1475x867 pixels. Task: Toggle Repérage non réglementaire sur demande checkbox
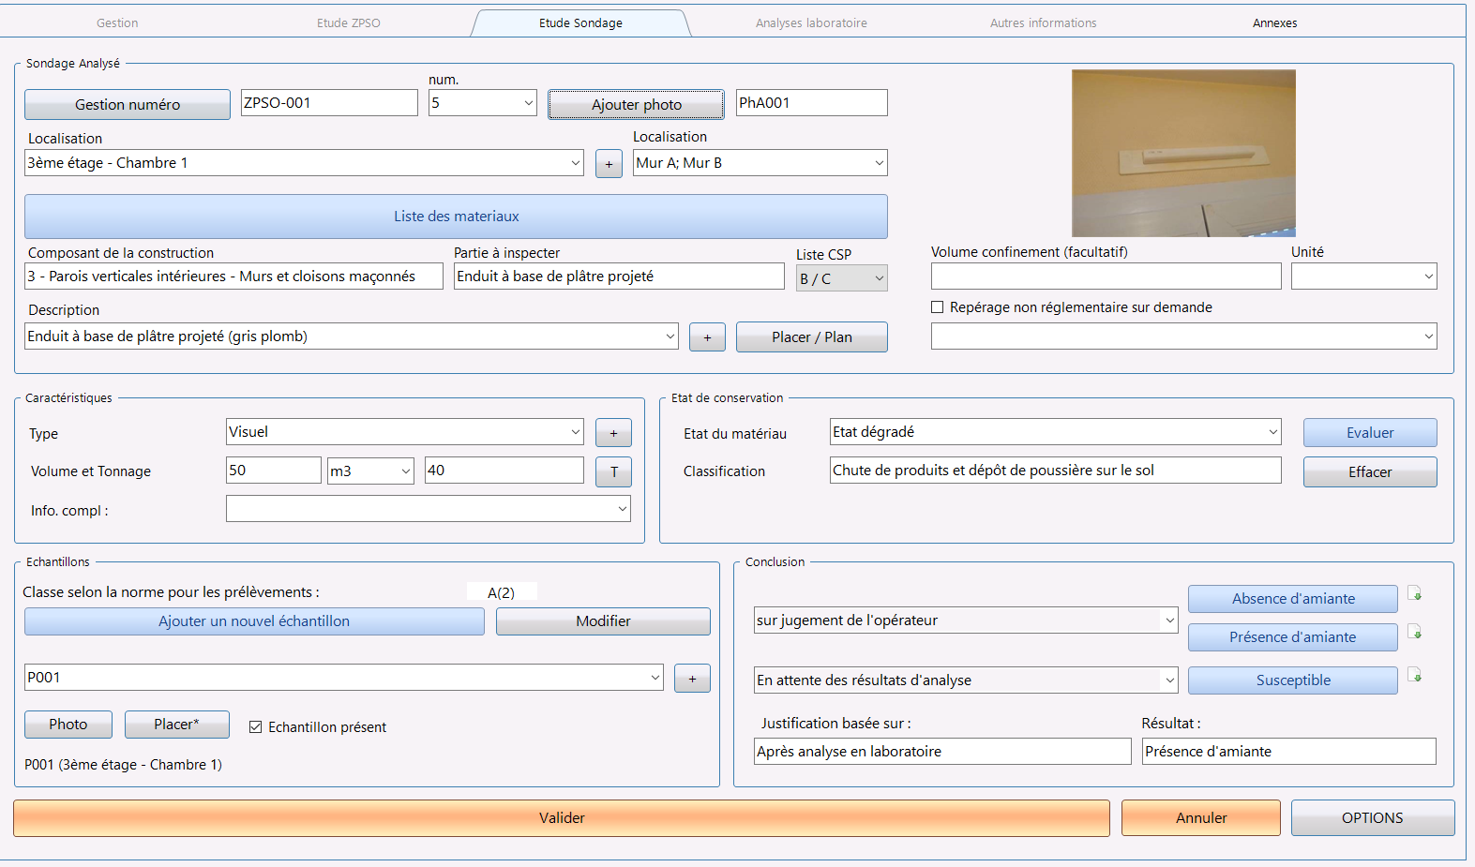(x=937, y=307)
